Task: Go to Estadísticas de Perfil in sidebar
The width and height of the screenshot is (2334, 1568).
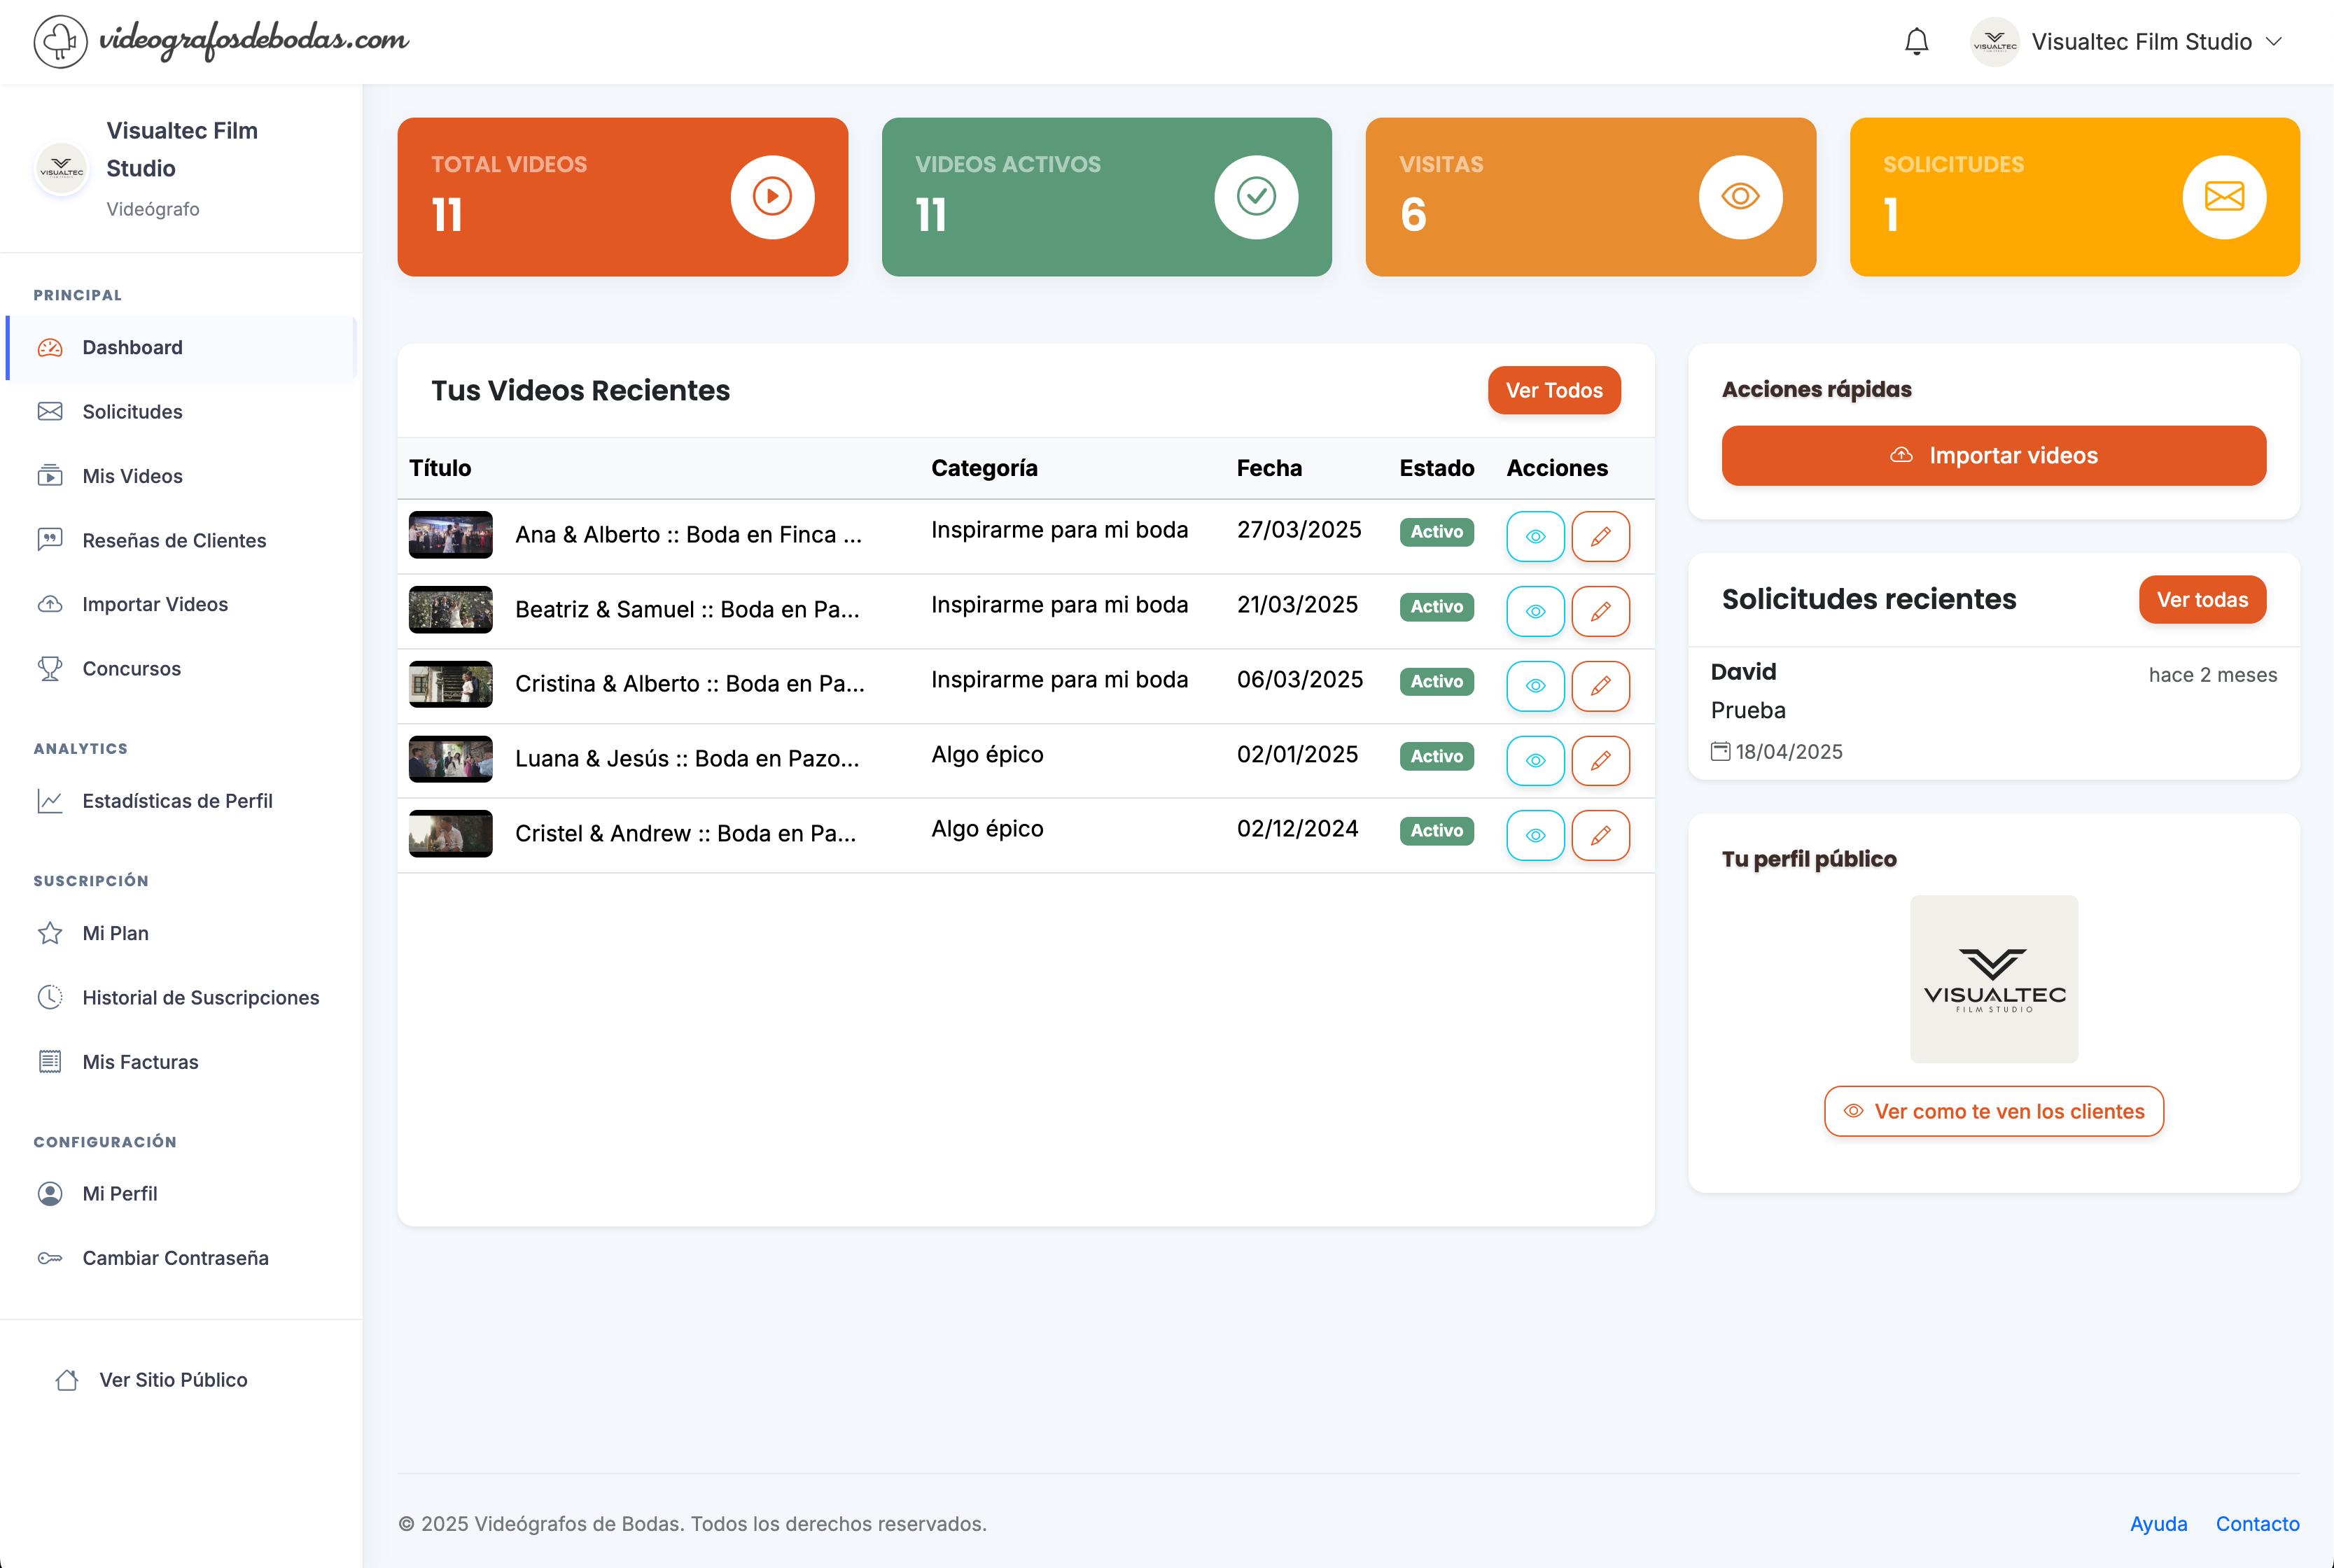Action: 177,801
